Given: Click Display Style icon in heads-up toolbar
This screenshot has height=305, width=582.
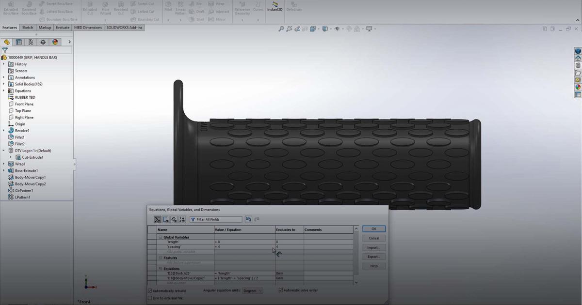Looking at the screenshot, I should [x=325, y=29].
